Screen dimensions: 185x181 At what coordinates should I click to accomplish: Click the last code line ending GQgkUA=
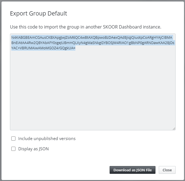[x=43, y=48]
